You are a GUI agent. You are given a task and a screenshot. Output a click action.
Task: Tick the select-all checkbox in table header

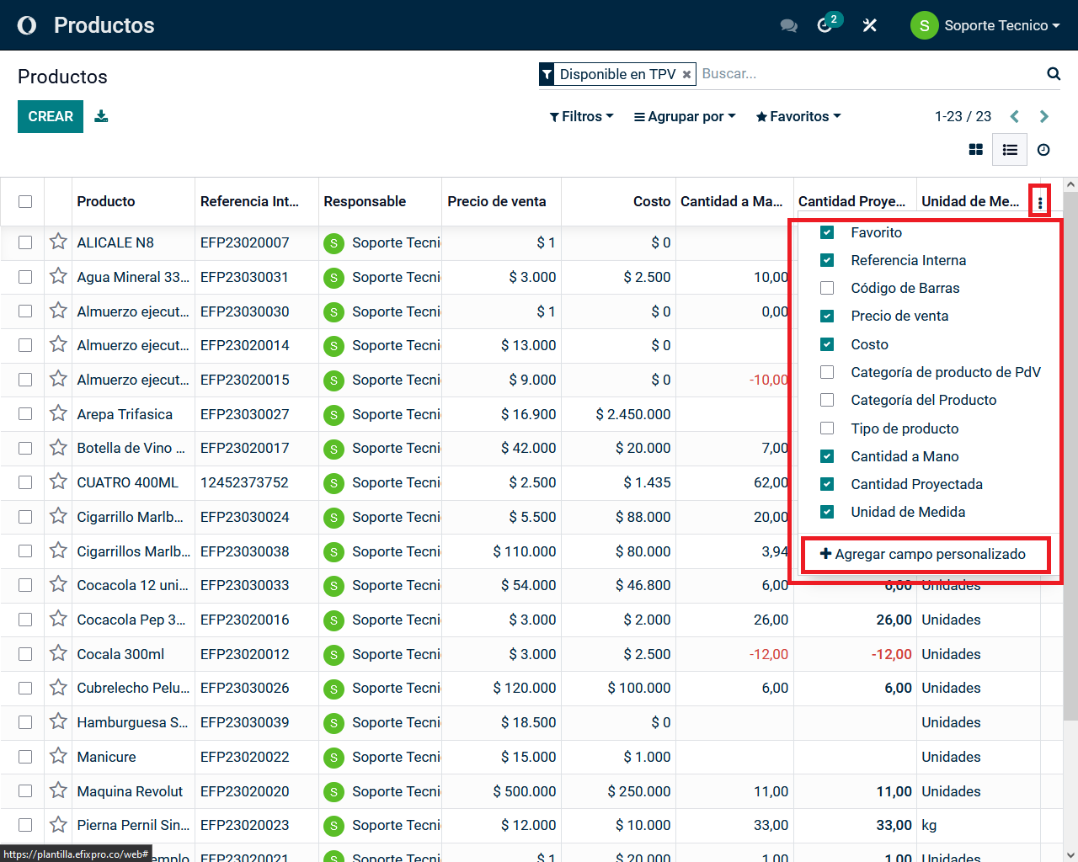(x=25, y=201)
